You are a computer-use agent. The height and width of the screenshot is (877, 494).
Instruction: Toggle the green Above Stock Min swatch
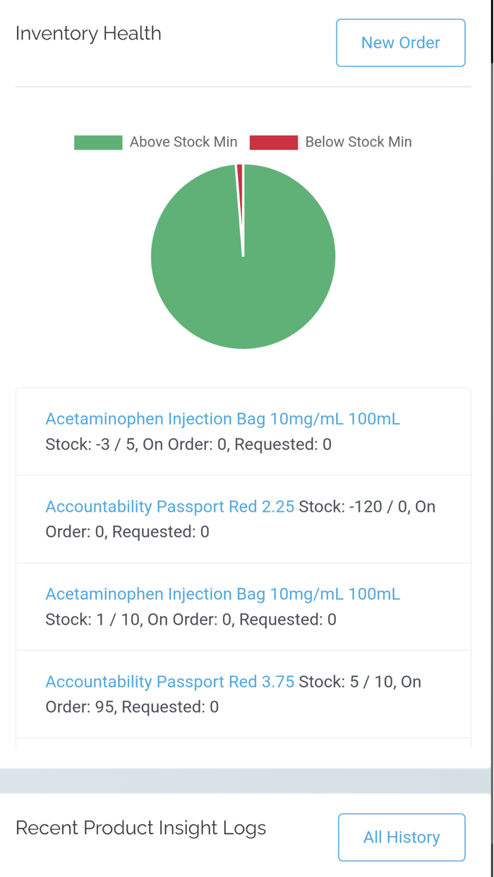click(x=98, y=142)
